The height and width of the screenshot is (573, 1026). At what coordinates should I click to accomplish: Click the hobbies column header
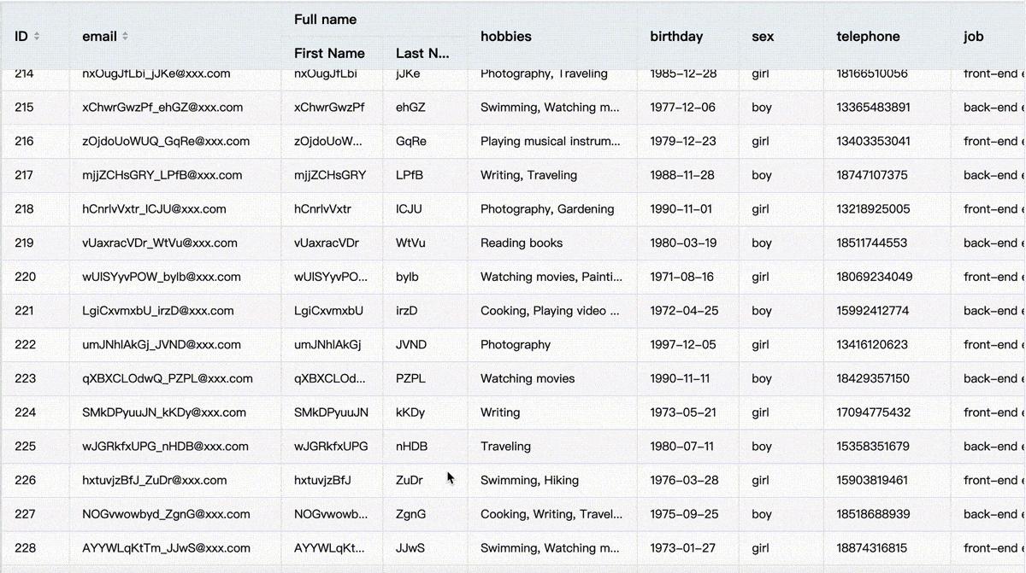tap(506, 37)
